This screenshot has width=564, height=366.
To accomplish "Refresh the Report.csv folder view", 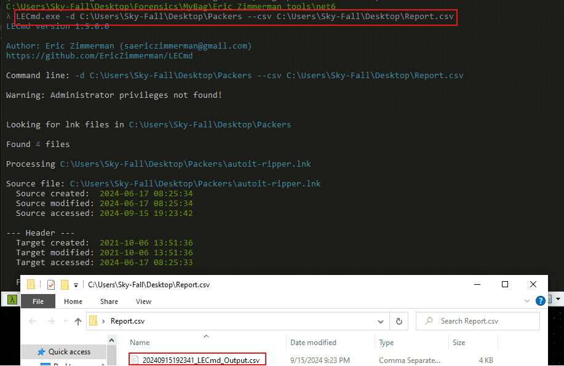I will coord(399,321).
